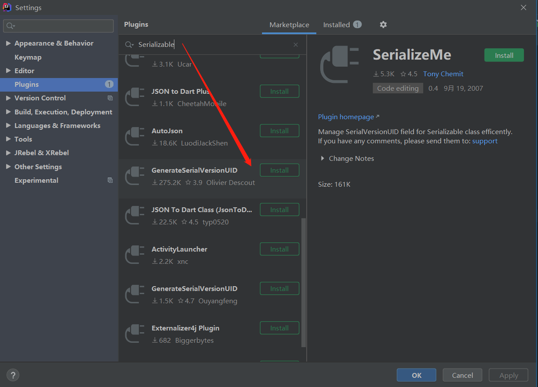Click the AutoJson plugin icon
538x387 pixels.
point(135,136)
